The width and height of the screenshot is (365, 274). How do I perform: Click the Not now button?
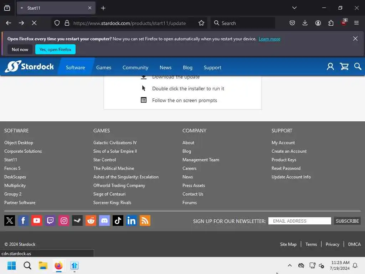[20, 49]
